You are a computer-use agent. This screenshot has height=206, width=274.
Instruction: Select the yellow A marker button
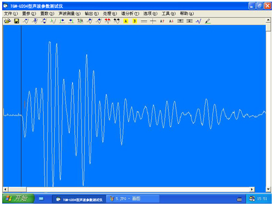pos(125,21)
